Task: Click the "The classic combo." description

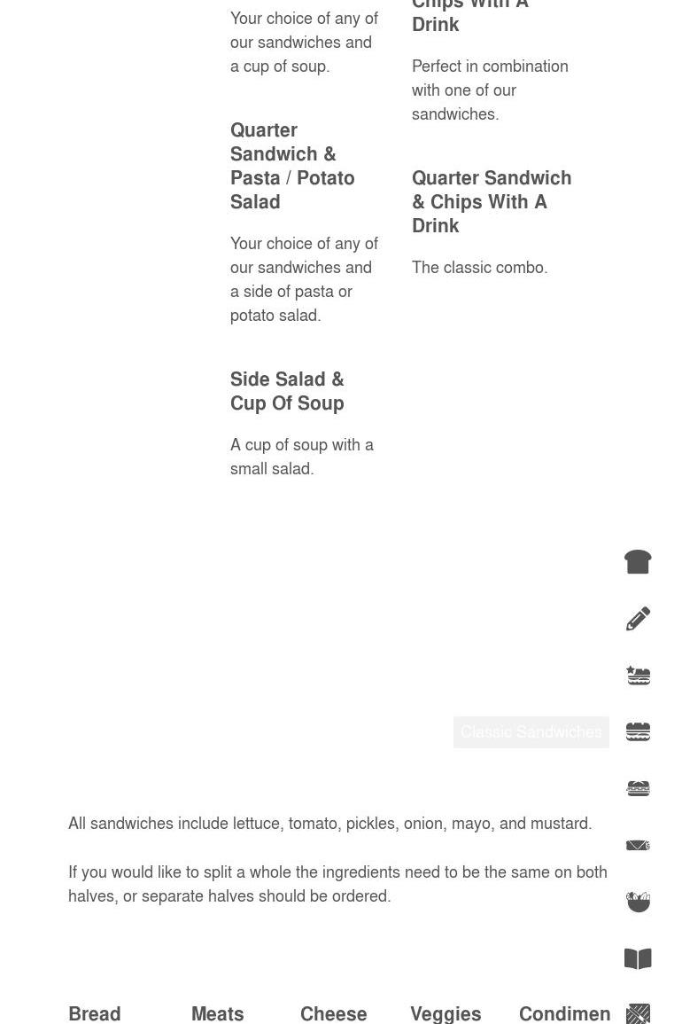Action: pyautogui.click(x=479, y=268)
